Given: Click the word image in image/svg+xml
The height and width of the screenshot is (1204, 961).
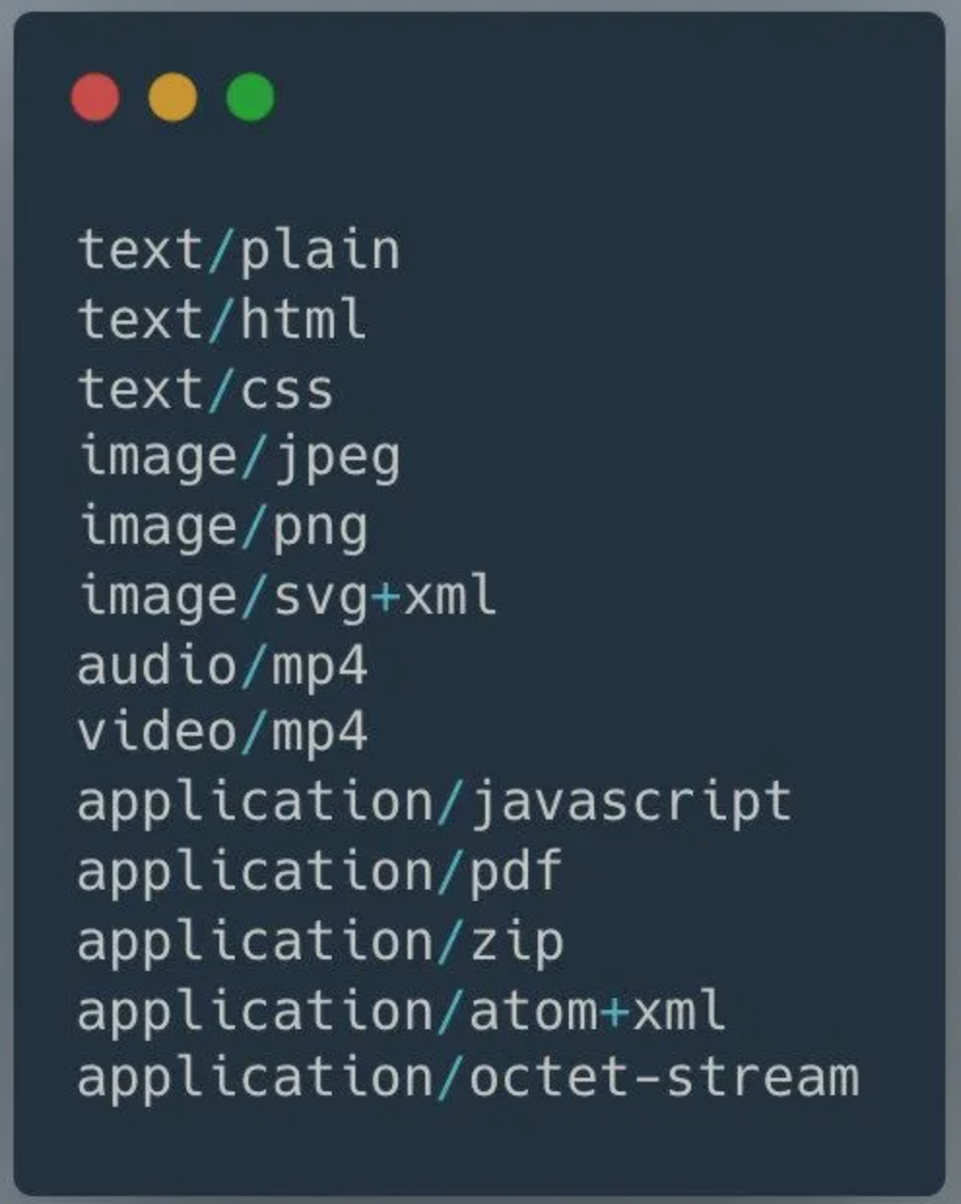Looking at the screenshot, I should pos(157,596).
